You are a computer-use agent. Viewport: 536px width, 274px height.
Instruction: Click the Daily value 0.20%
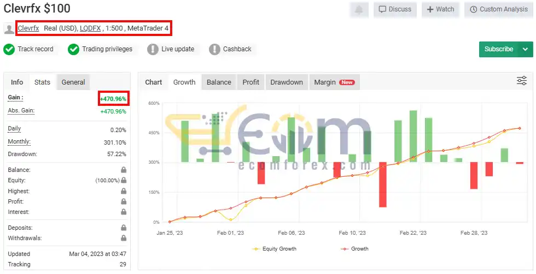(118, 130)
